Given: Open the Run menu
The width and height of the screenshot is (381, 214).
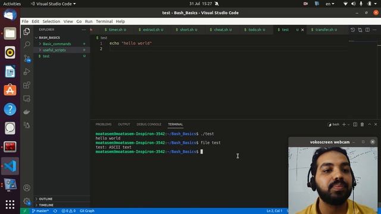Looking at the screenshot, I should [89, 21].
